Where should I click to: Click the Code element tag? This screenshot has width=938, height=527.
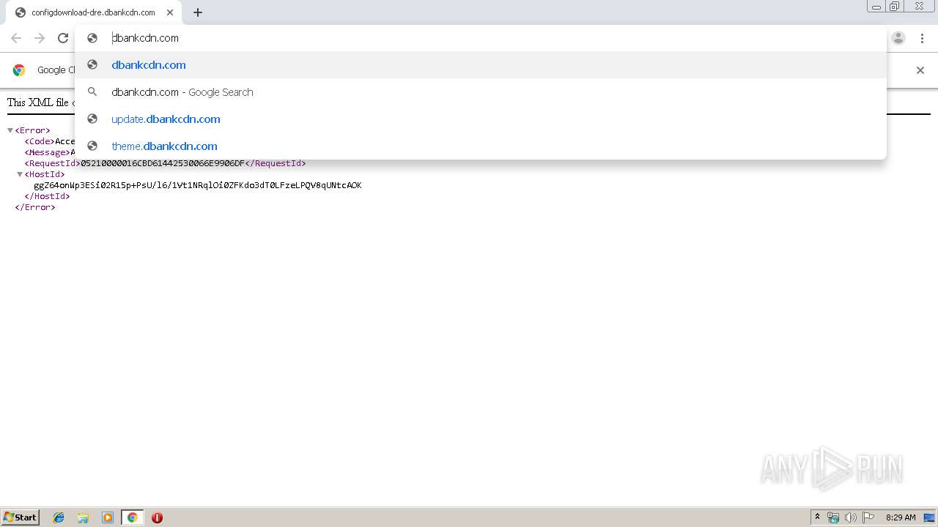click(40, 141)
